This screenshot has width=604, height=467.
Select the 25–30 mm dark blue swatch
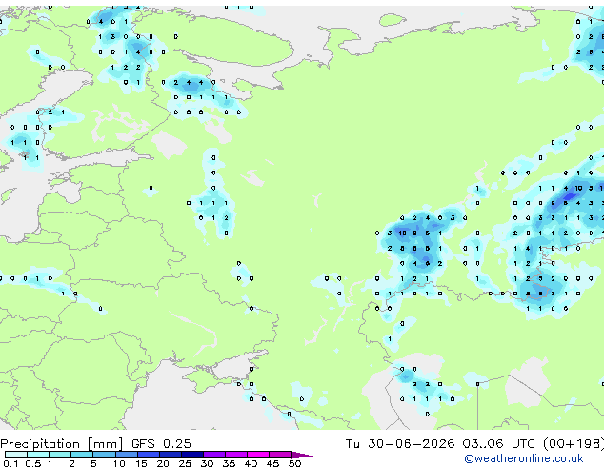(192, 455)
